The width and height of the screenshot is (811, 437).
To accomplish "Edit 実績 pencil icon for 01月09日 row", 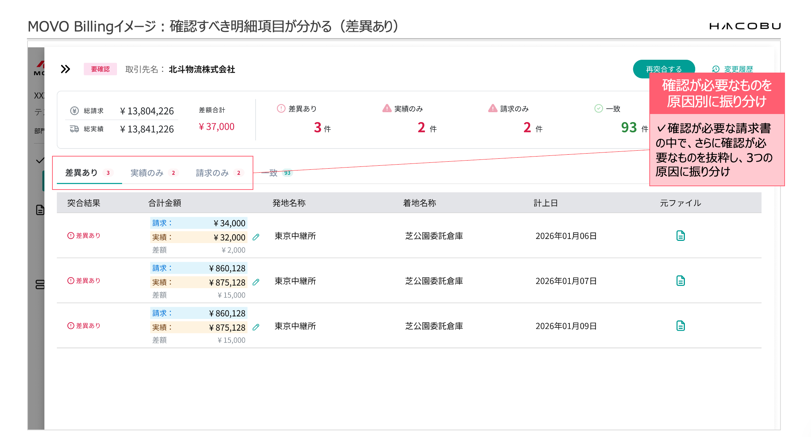I will point(256,327).
